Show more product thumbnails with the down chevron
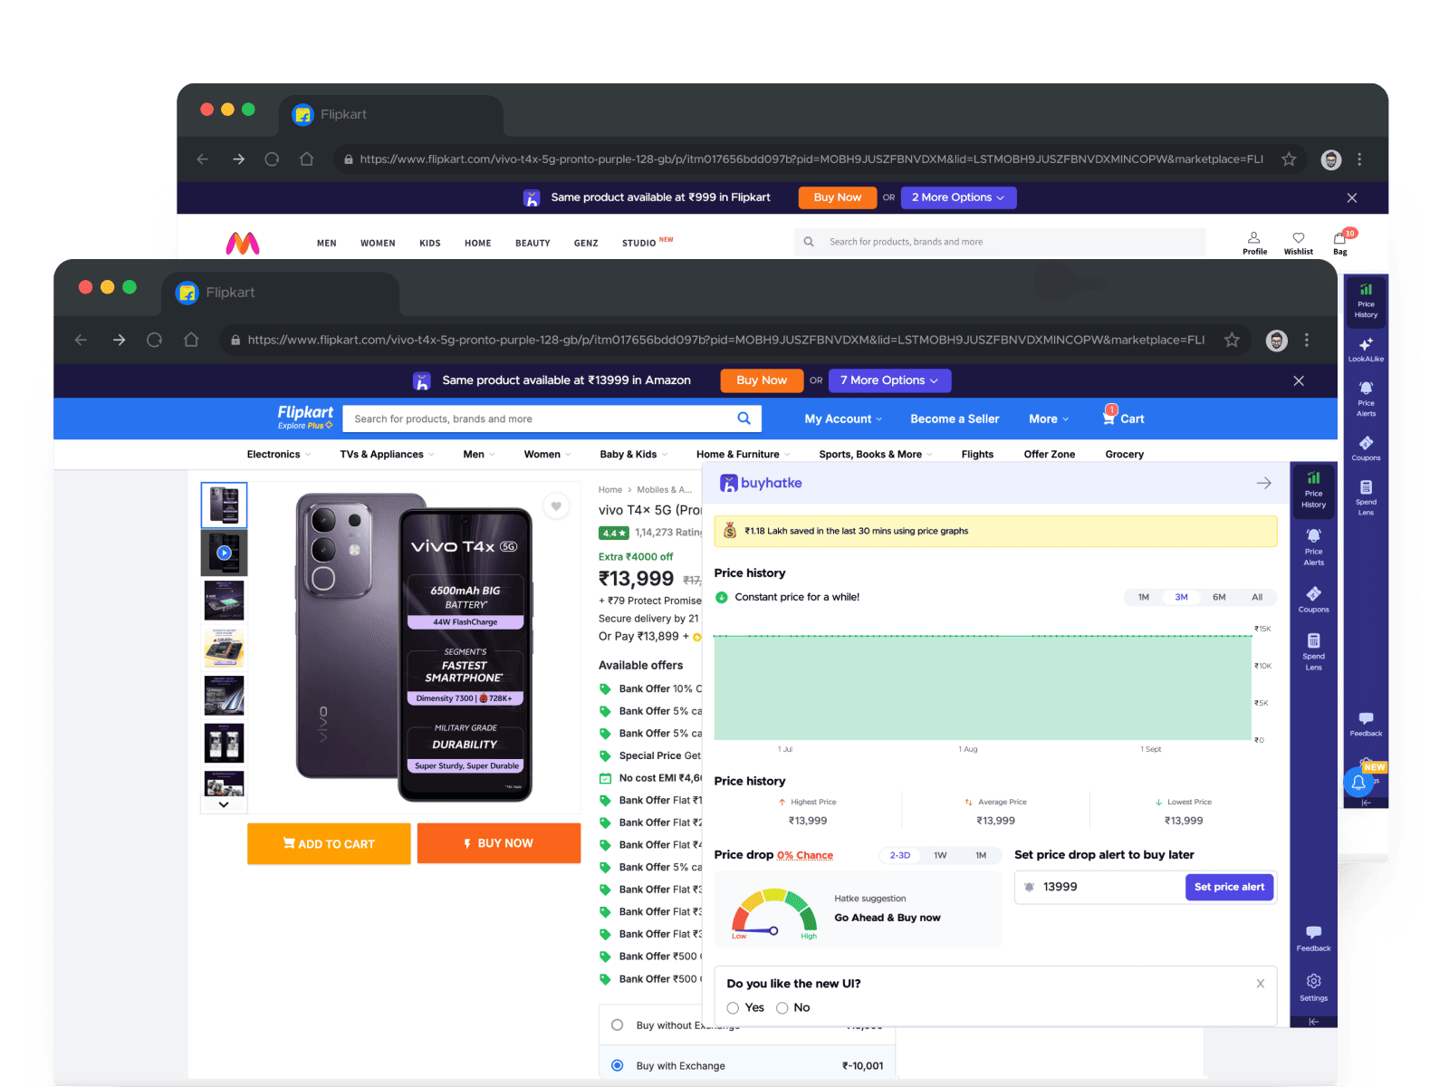Image resolution: width=1449 pixels, height=1087 pixels. point(224,804)
